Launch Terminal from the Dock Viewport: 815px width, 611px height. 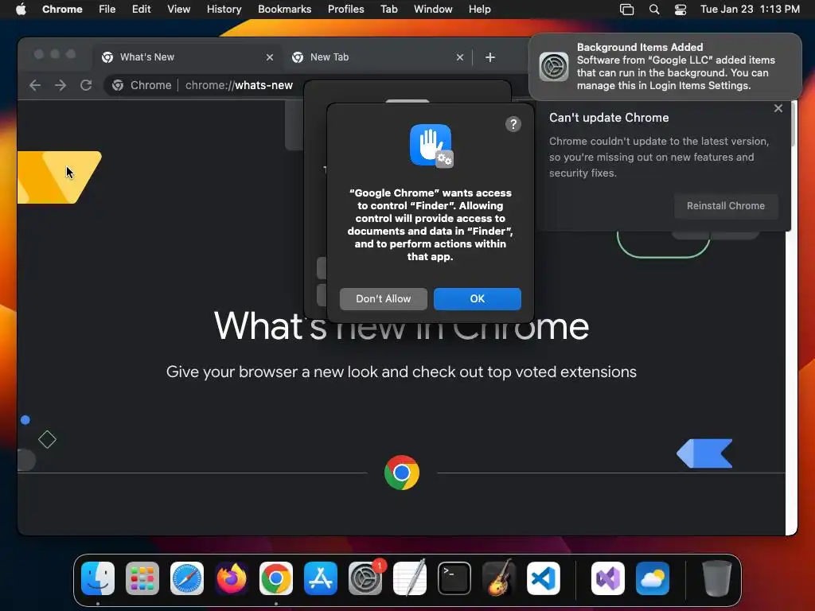(x=454, y=578)
